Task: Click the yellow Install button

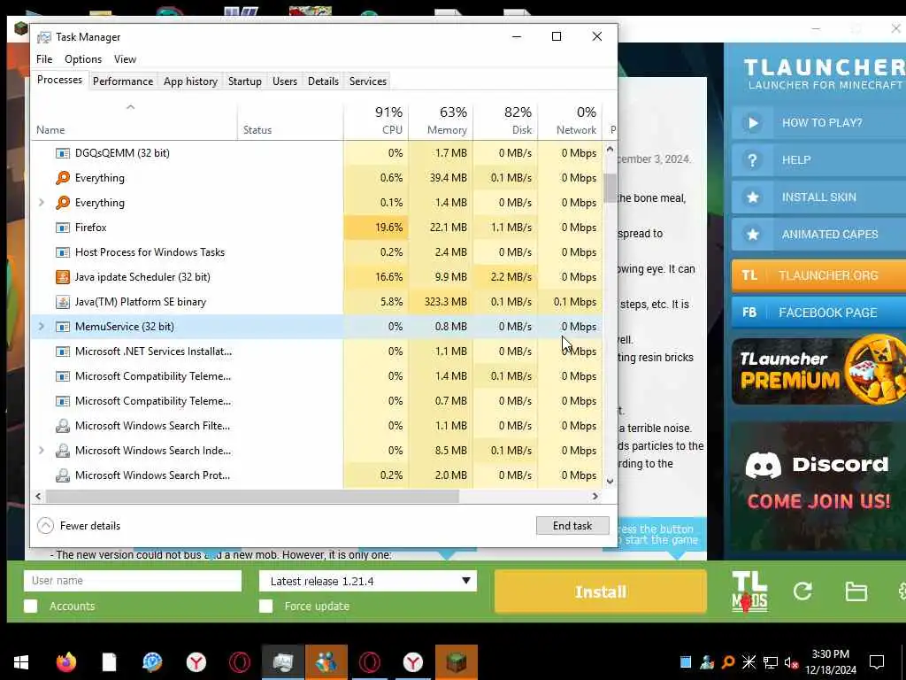Action: [601, 591]
